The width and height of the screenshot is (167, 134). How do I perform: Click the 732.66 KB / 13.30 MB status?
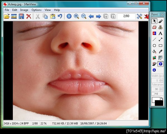65,123
